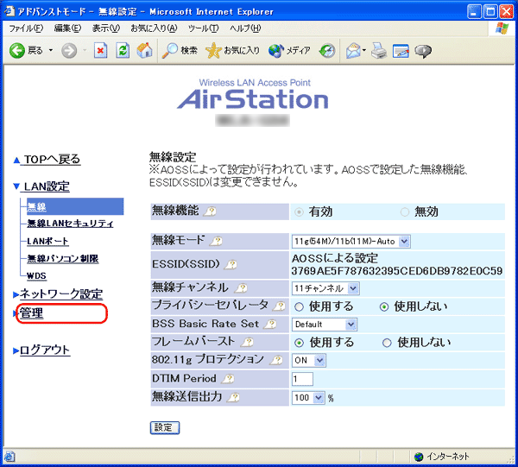Select 使用しない for フレームバースト
518x467 pixels.
point(387,344)
